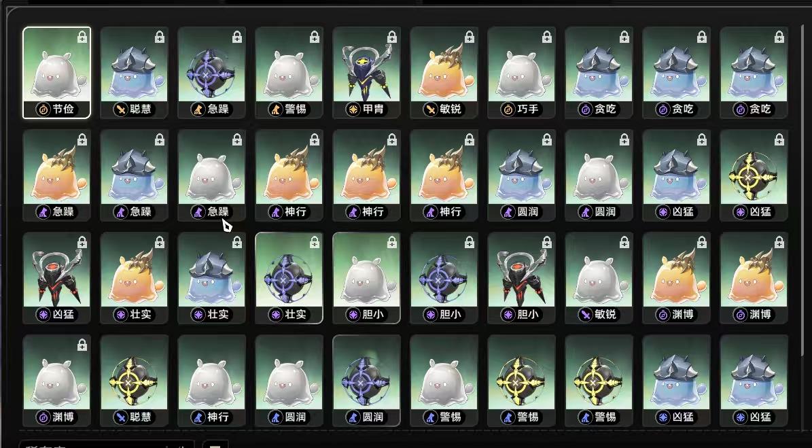Select the white slime 渊博 card
The image size is (812, 448).
point(57,381)
